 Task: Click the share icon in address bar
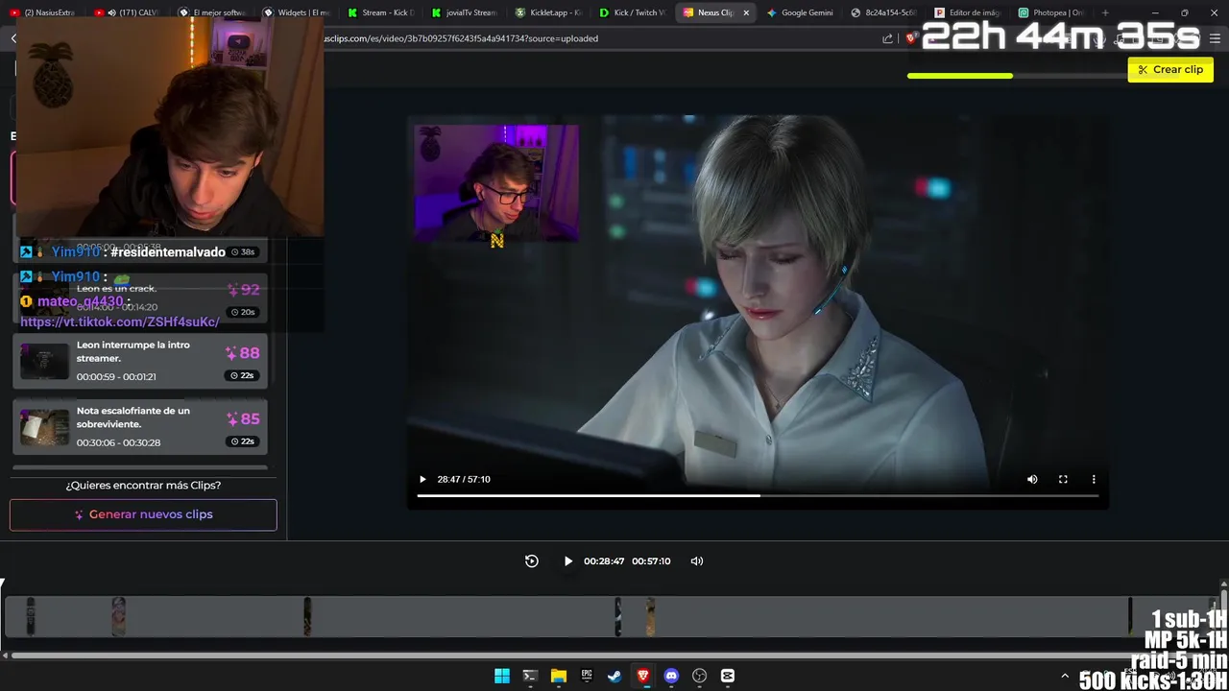887,38
